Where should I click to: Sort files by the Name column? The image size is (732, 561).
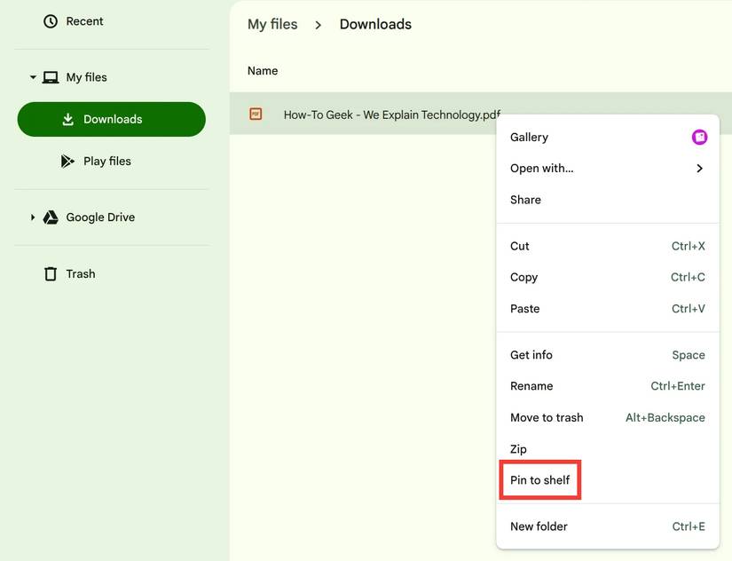click(263, 70)
